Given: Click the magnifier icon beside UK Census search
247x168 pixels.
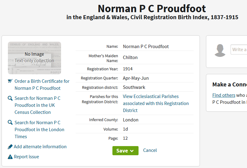Looking at the screenshot, I should [x=10, y=98].
